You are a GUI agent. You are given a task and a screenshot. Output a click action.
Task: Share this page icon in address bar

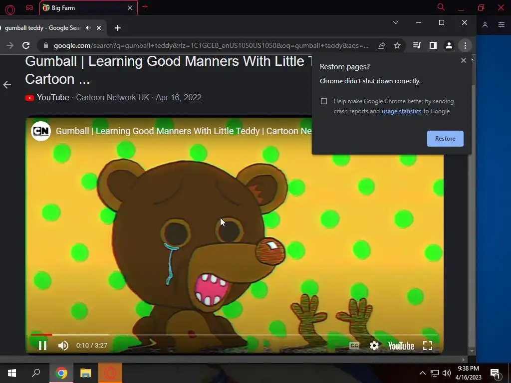coord(381,45)
